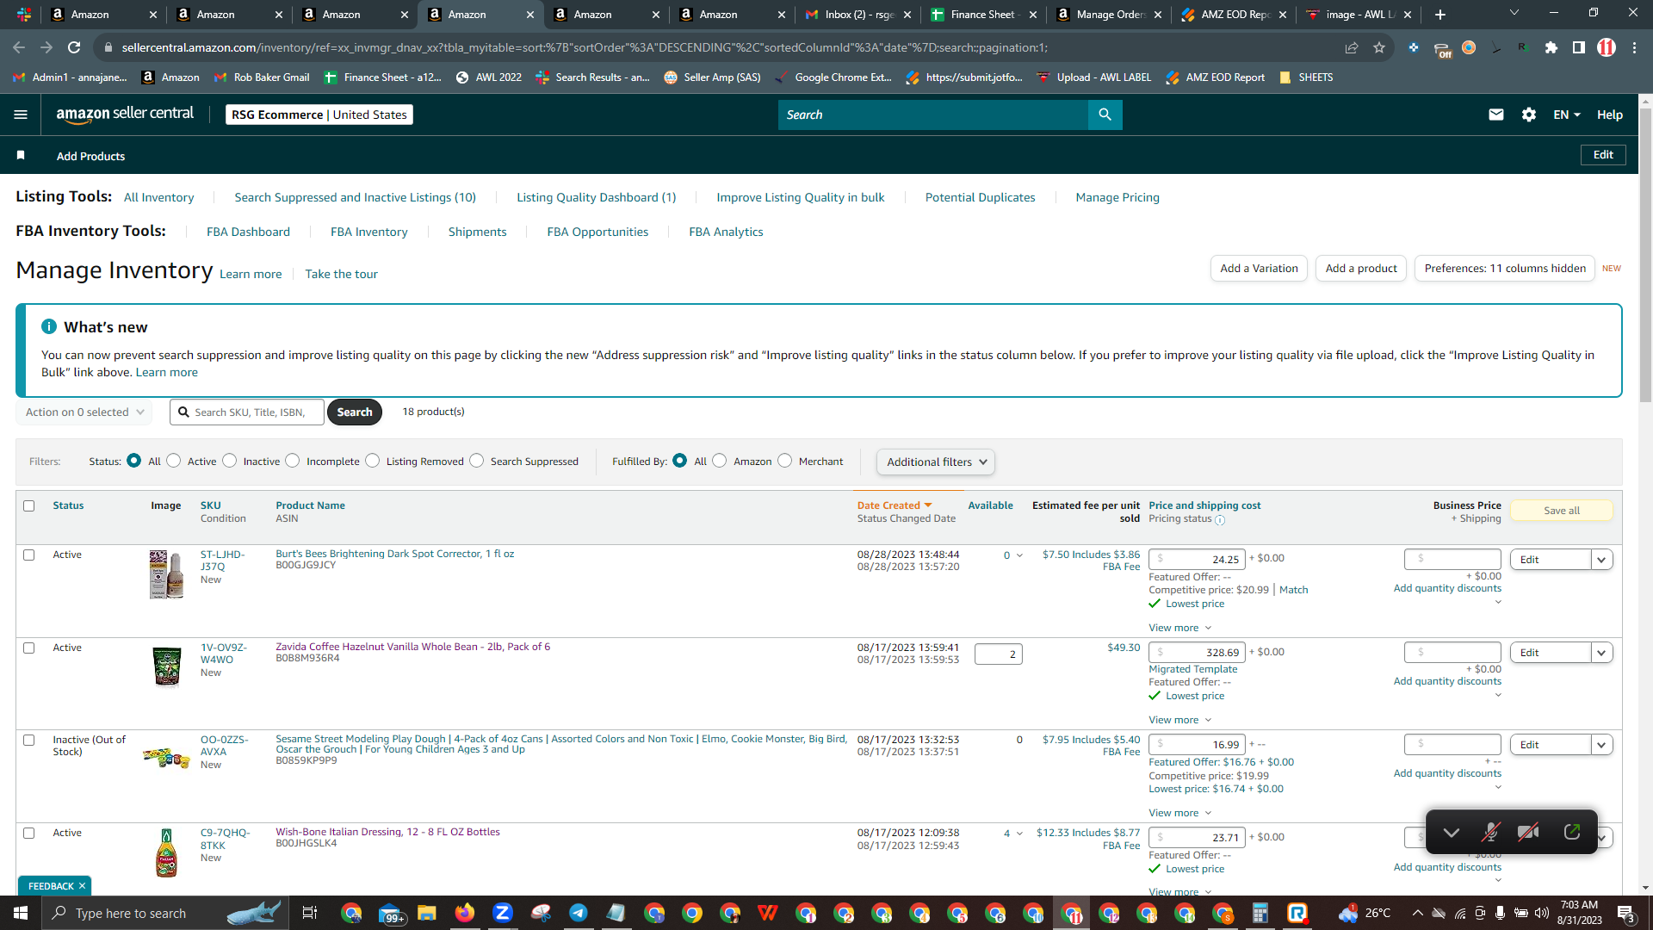Select the Burt's Bees row checkbox
This screenshot has height=930, width=1653.
point(29,555)
